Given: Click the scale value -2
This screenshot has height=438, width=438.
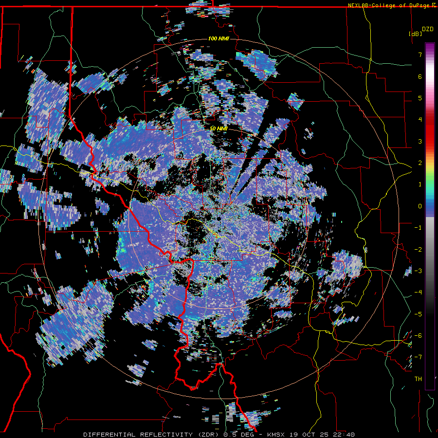Looking at the screenshot, I should [419, 250].
